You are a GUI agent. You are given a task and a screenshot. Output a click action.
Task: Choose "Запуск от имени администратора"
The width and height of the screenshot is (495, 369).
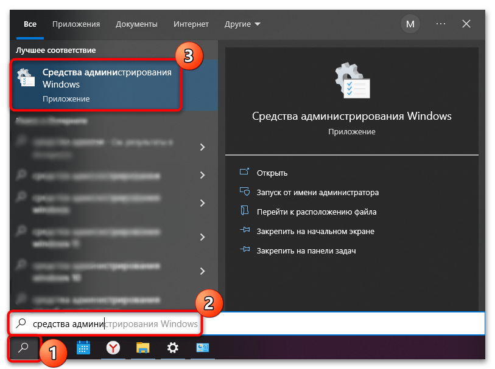click(317, 192)
